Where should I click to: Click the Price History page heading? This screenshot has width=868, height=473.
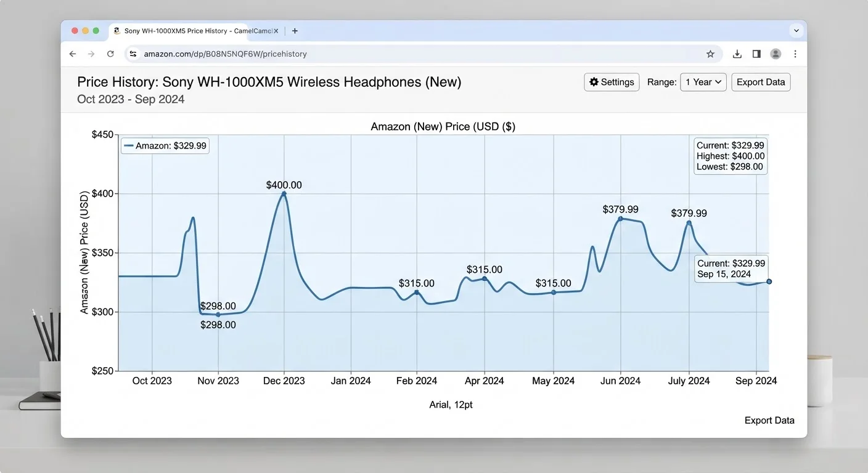(x=269, y=82)
